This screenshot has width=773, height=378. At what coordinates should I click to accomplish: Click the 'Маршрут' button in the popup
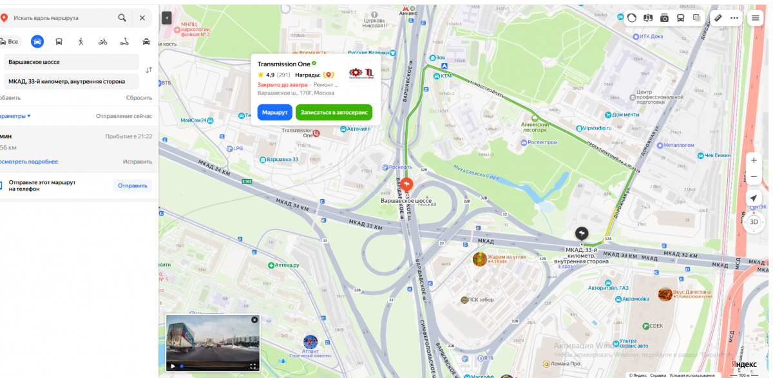point(275,112)
